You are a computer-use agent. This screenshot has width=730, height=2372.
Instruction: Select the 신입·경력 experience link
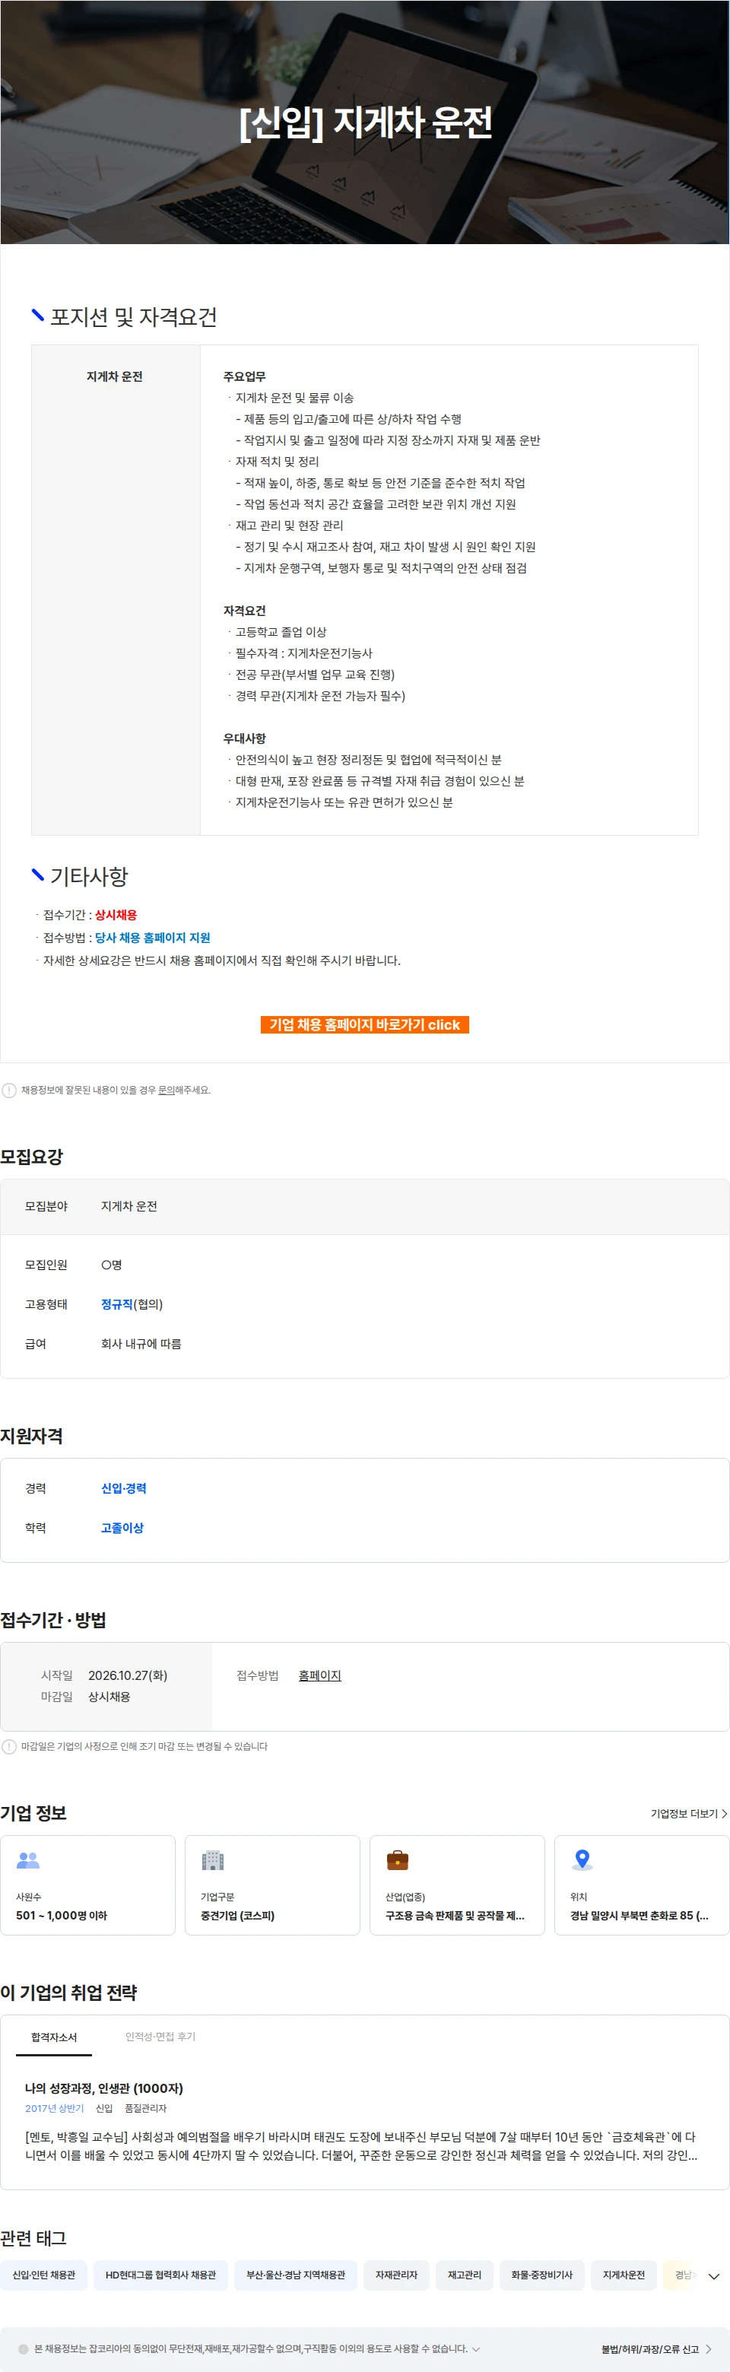123,1488
